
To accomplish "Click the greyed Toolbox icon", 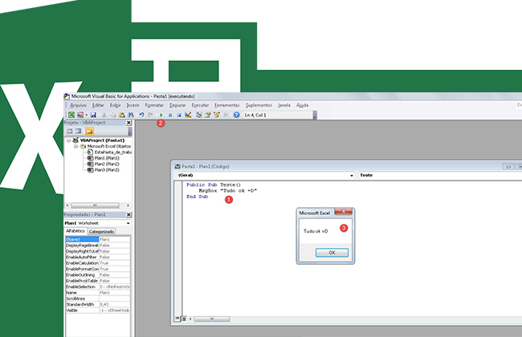I will tap(226, 115).
